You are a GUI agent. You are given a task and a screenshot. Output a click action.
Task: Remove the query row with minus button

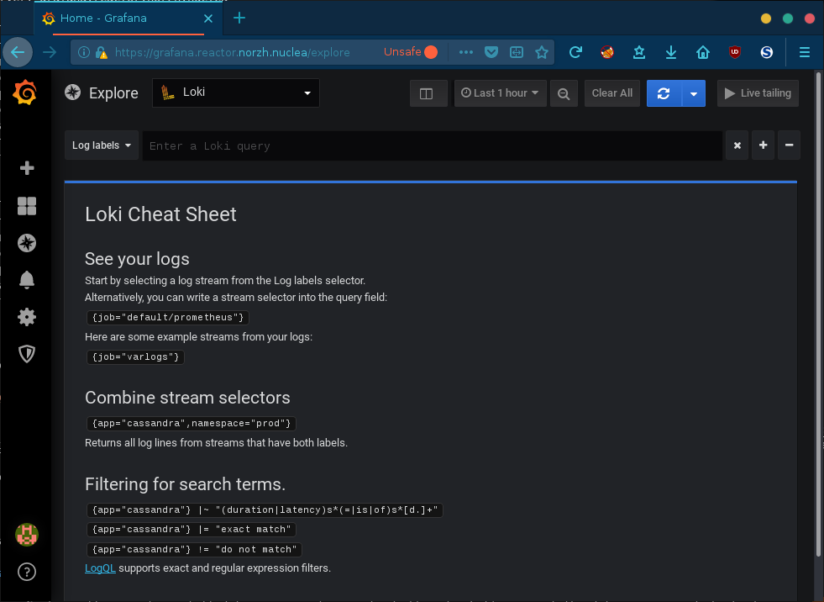(790, 145)
